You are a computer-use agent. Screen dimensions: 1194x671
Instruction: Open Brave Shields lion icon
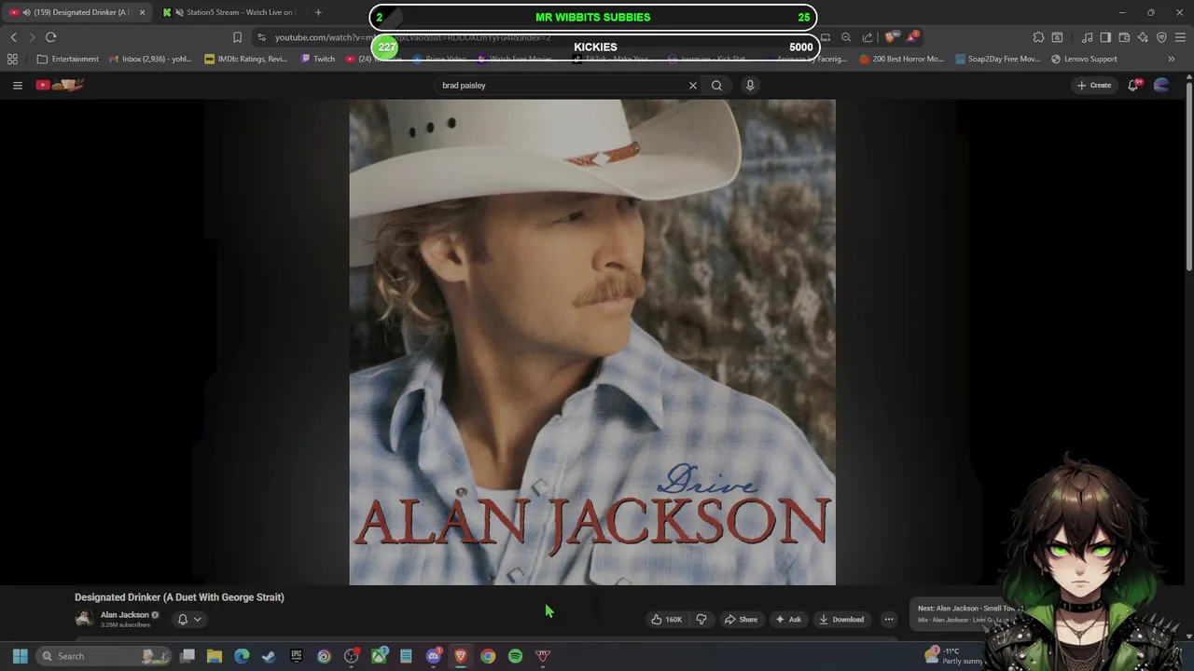coord(889,37)
